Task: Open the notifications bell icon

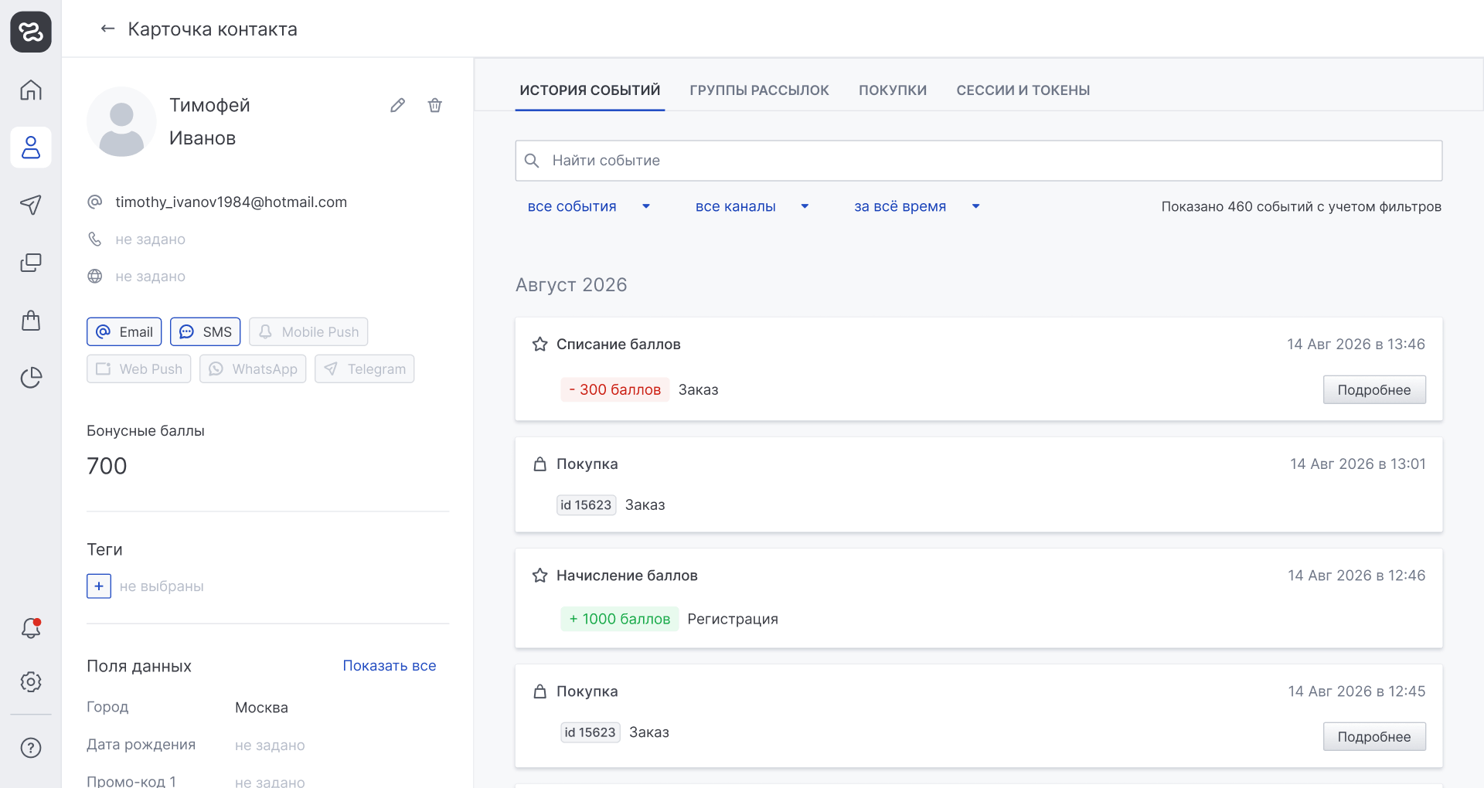Action: [31, 628]
